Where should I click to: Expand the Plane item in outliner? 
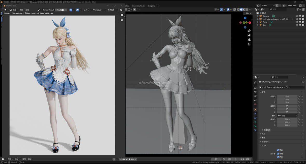258,22
